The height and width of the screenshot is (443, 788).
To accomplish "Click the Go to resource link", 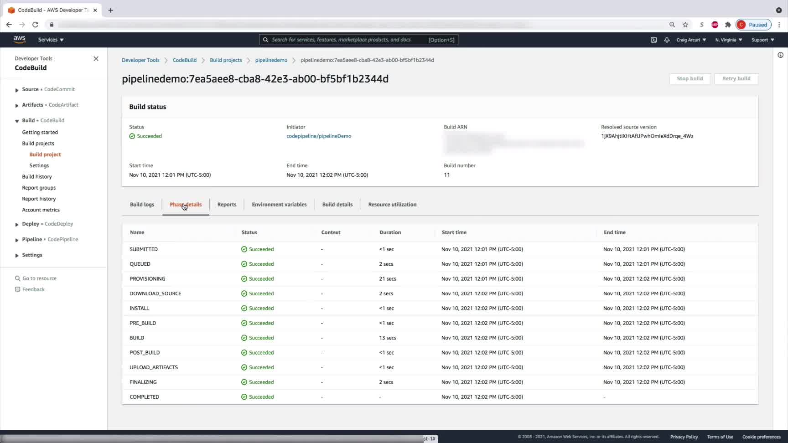I will [40, 278].
